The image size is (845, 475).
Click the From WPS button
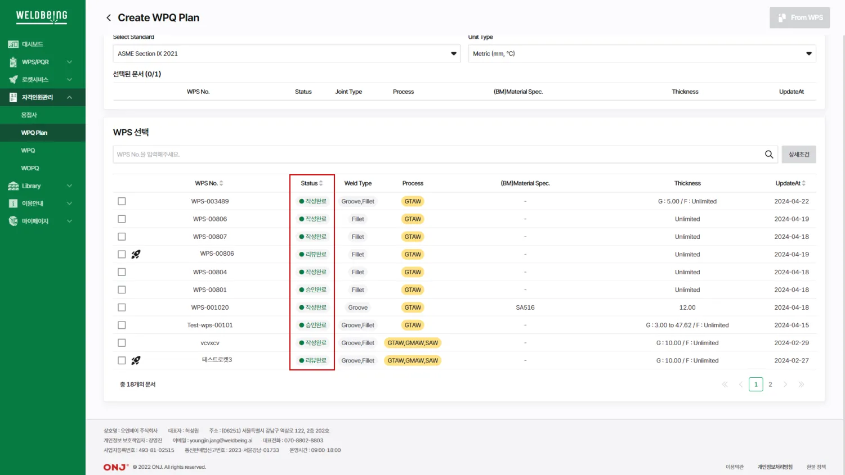point(799,18)
